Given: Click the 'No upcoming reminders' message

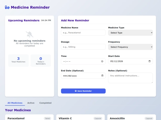Looking at the screenshot, I should coord(30,41).
